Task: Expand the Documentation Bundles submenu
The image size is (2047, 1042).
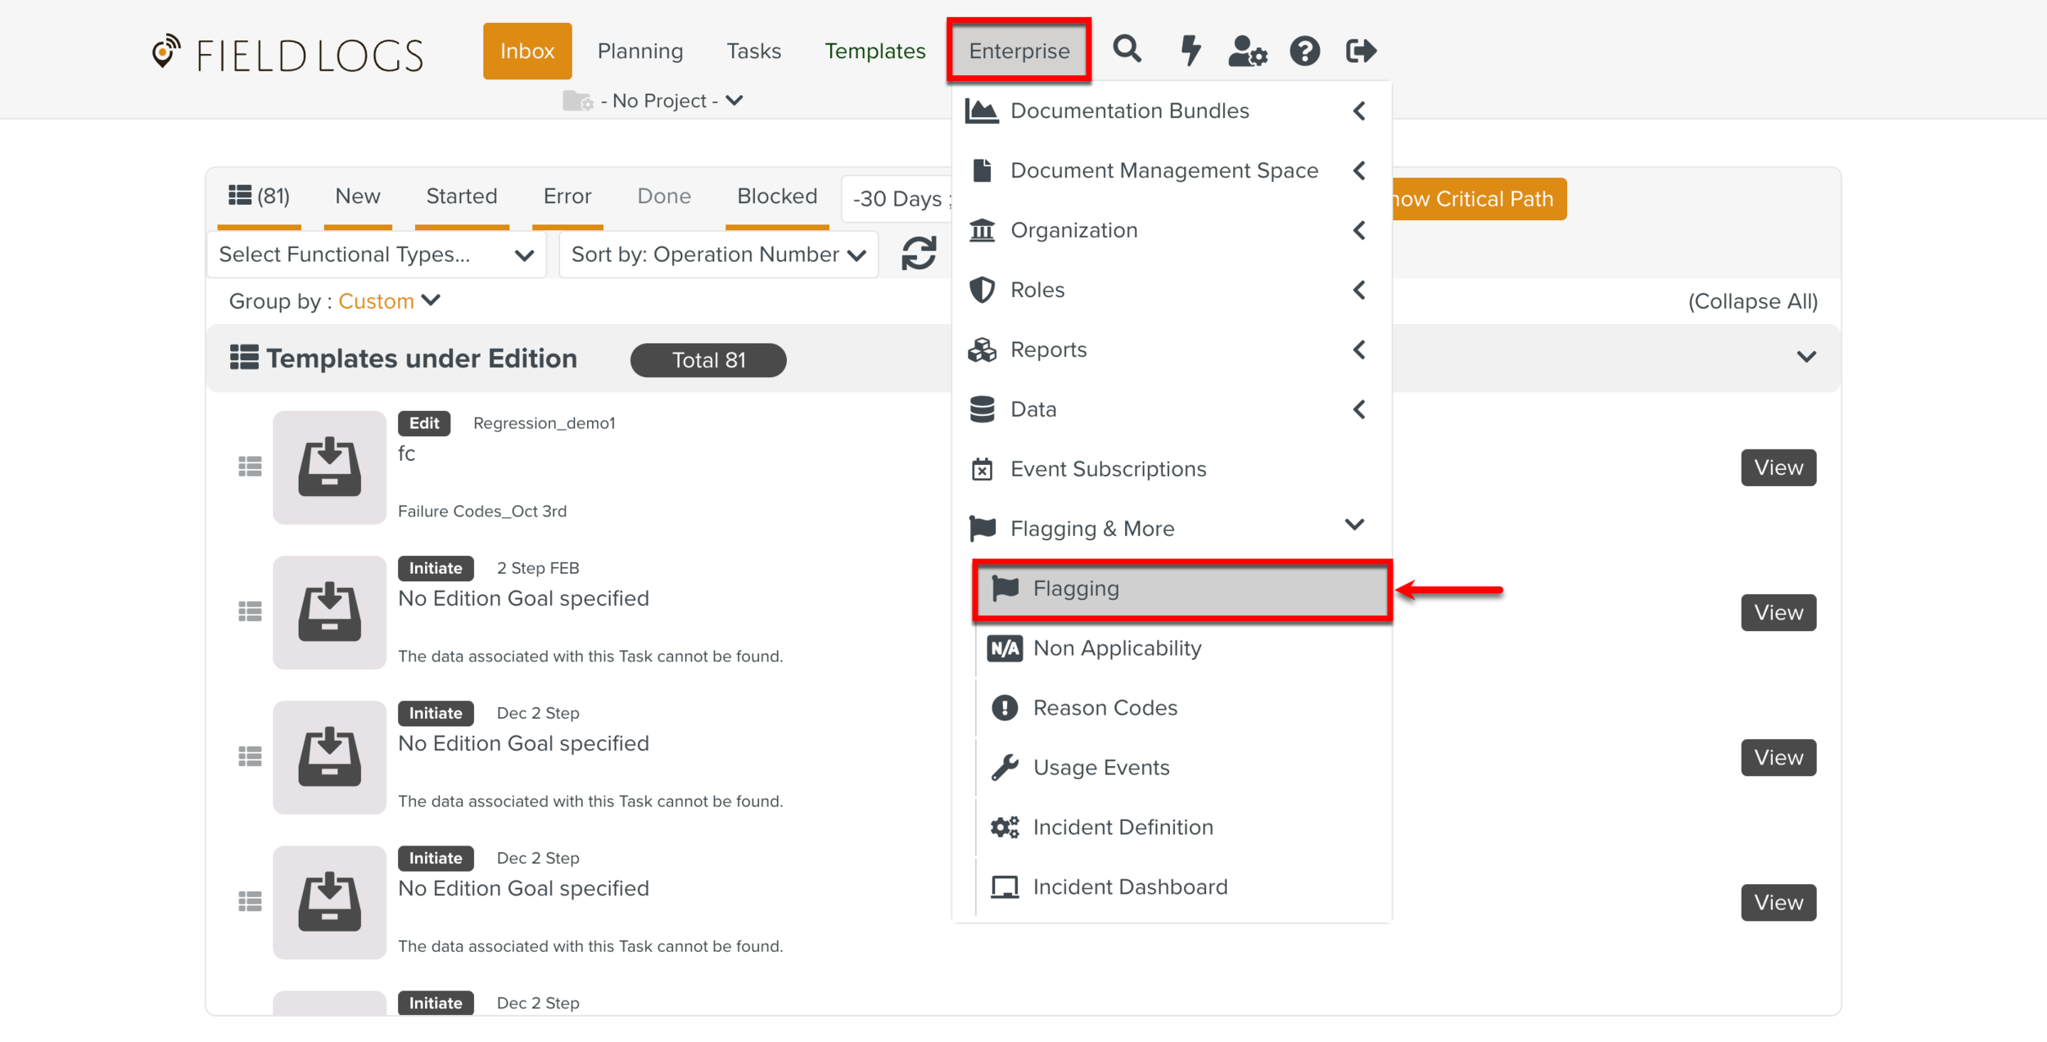Action: (1129, 111)
